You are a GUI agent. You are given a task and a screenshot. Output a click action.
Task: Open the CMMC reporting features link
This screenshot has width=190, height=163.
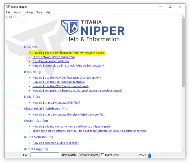click(x=60, y=86)
